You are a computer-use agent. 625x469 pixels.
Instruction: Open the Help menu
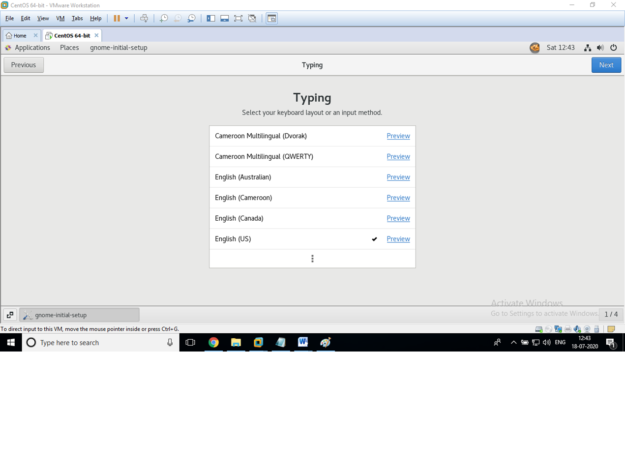coord(96,18)
